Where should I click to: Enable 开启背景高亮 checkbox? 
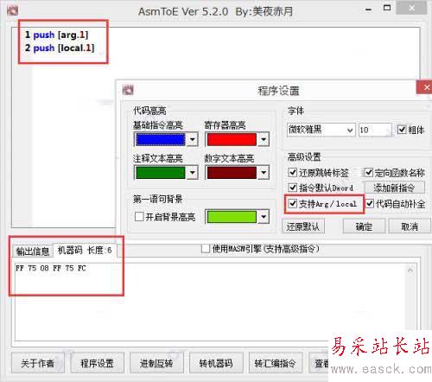pyautogui.click(x=139, y=216)
